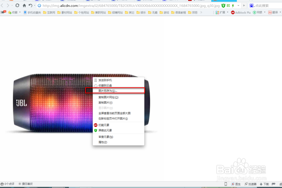The image size is (282, 188).
Task: Open the QR code generator icon
Action: [x=228, y=5]
